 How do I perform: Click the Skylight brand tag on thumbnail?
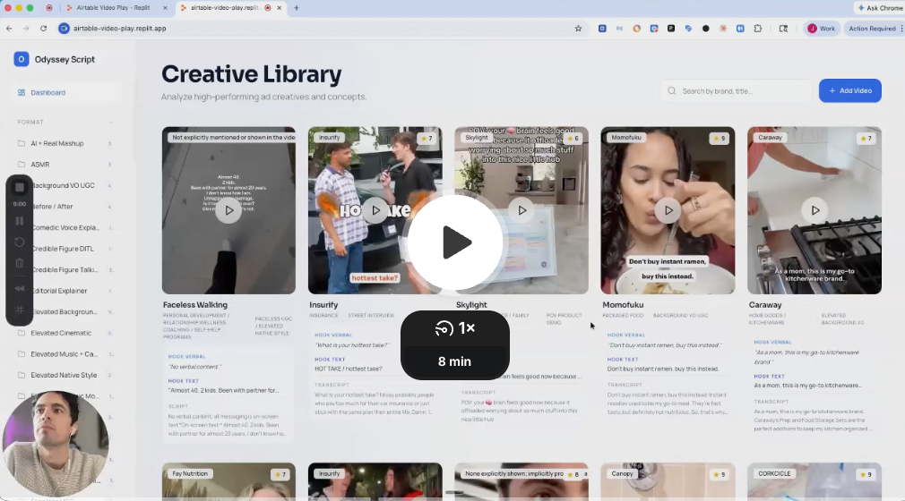tap(477, 138)
